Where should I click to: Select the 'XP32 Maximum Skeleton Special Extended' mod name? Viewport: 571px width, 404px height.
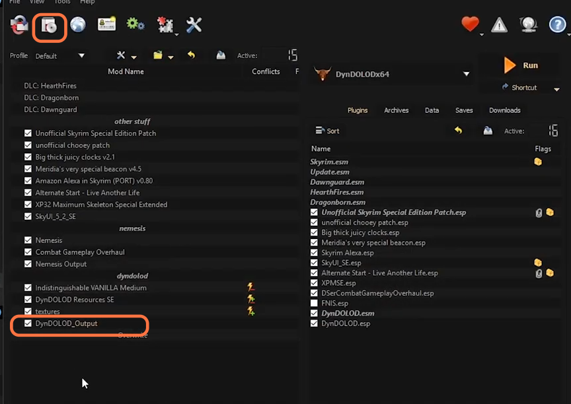tap(101, 205)
